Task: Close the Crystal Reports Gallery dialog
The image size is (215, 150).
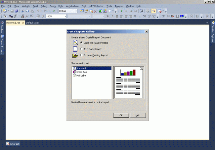Action: click(146, 31)
